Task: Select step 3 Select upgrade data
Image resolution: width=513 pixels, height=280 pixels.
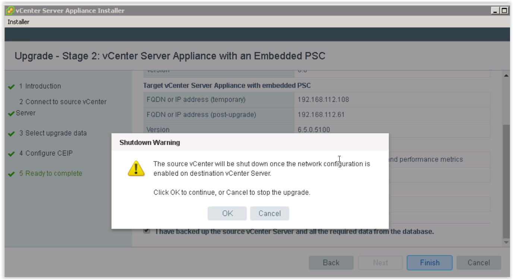Action: 53,133
